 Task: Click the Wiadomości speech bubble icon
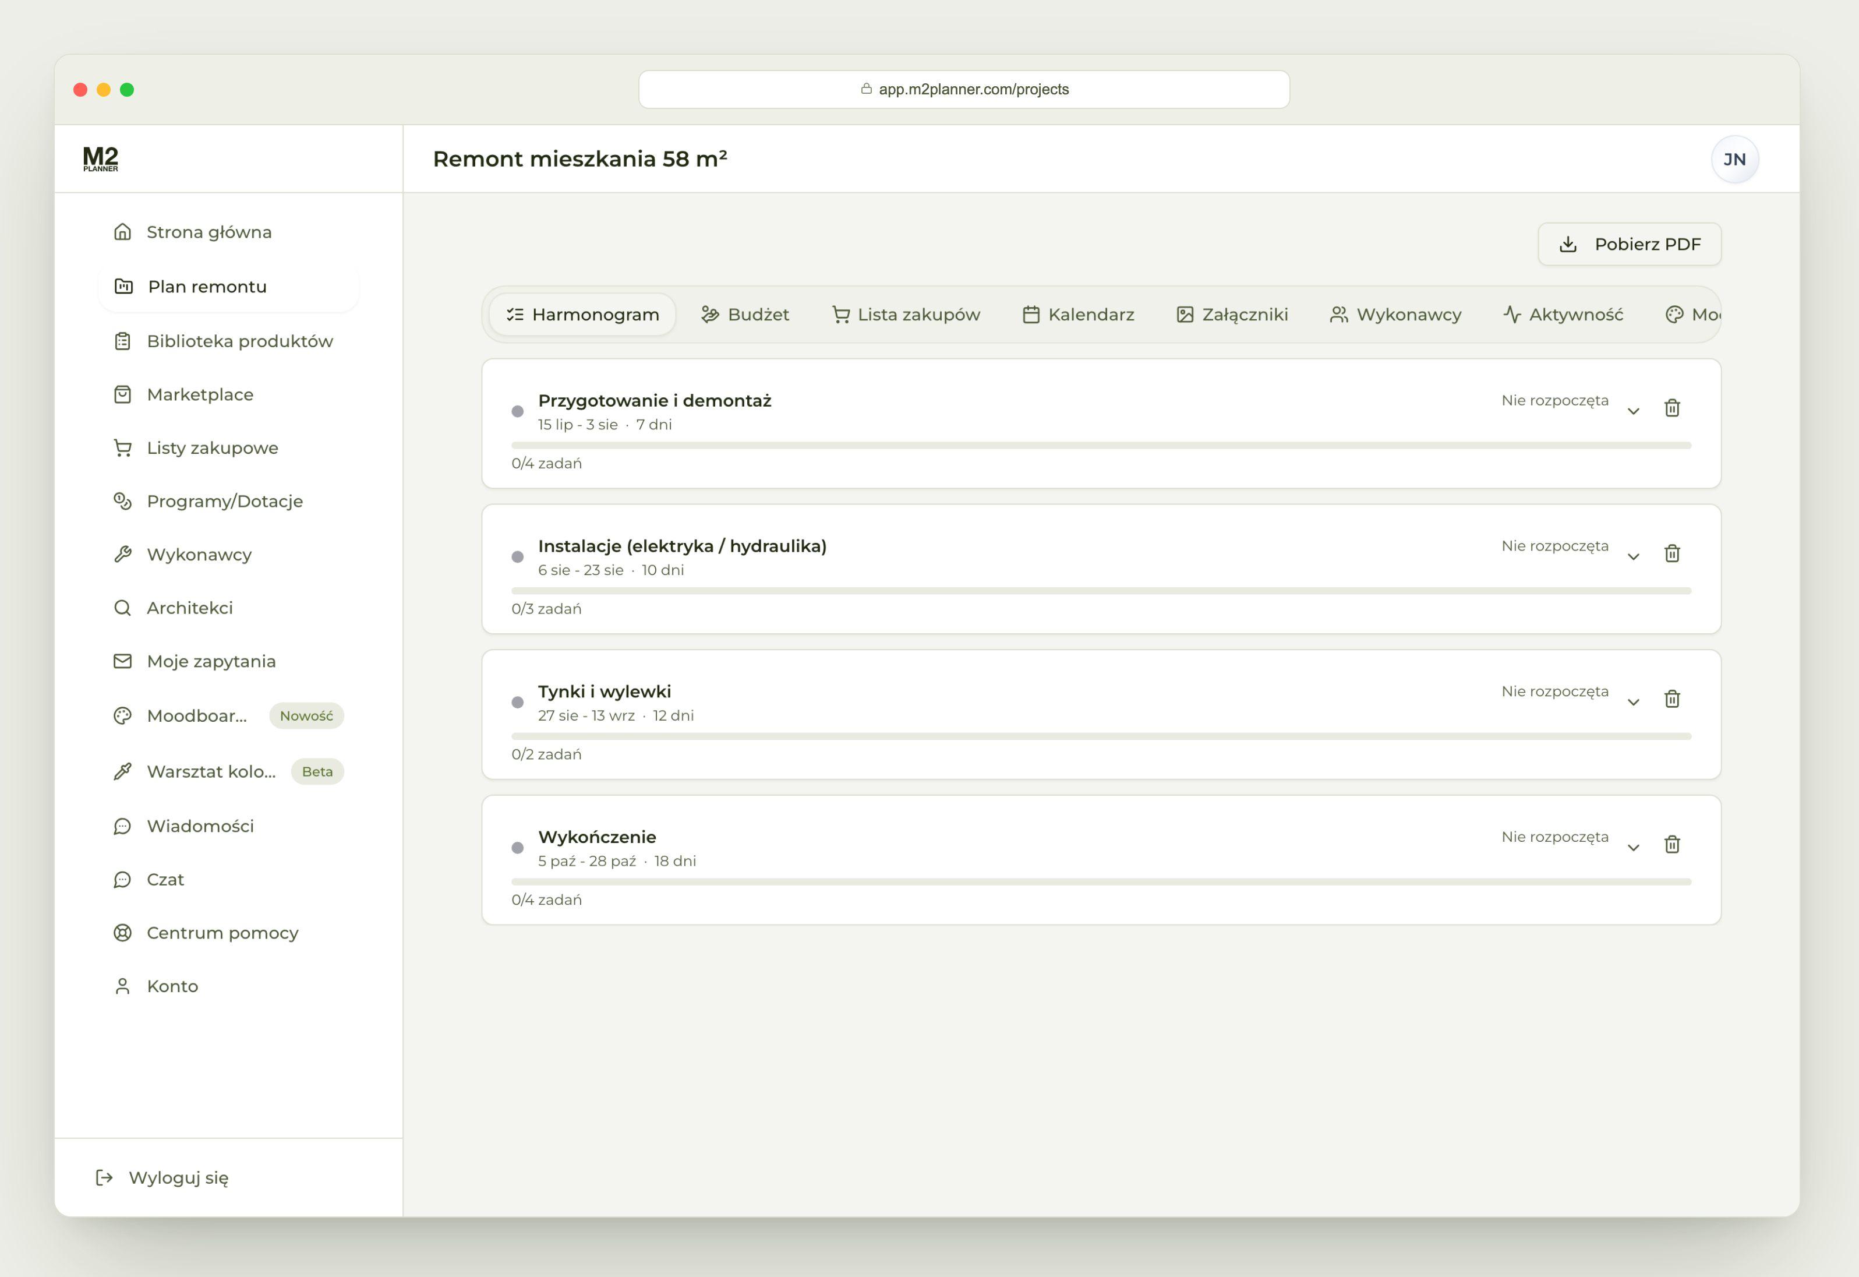122,826
